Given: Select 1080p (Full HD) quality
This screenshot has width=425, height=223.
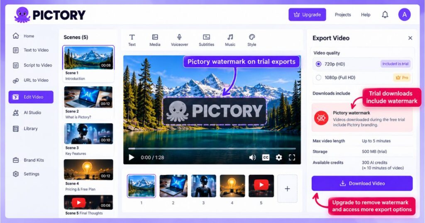Looking at the screenshot, I should point(363,78).
